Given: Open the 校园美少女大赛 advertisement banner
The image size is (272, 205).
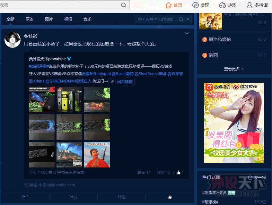Looking at the screenshot, I should 234,123.
